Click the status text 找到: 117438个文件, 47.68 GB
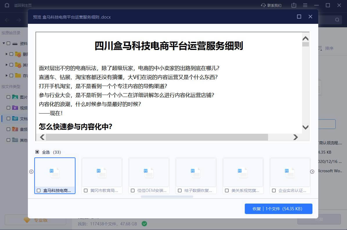347x230 pixels. click(x=107, y=224)
